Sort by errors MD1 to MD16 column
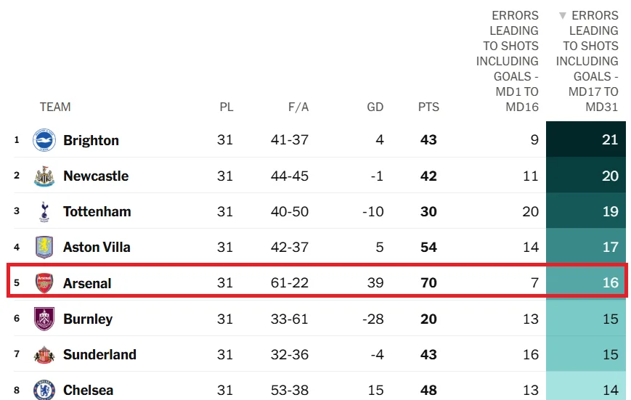Screen dimensions: 631x400 point(508,61)
